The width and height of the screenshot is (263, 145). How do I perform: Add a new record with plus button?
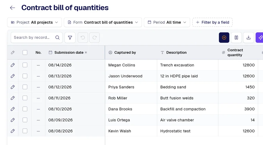(224, 38)
